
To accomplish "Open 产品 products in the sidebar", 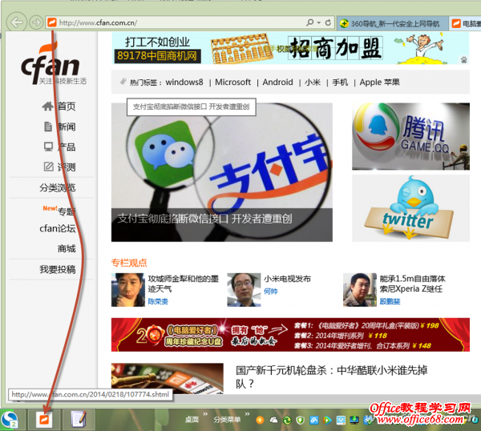I will [67, 147].
